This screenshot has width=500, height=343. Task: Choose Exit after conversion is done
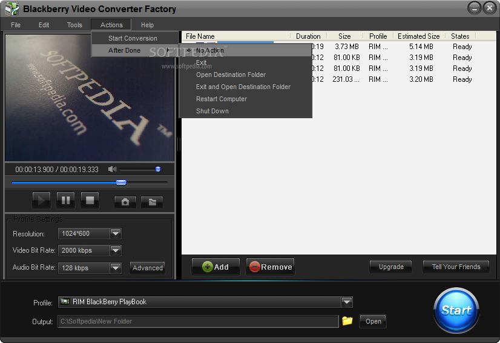(245, 62)
